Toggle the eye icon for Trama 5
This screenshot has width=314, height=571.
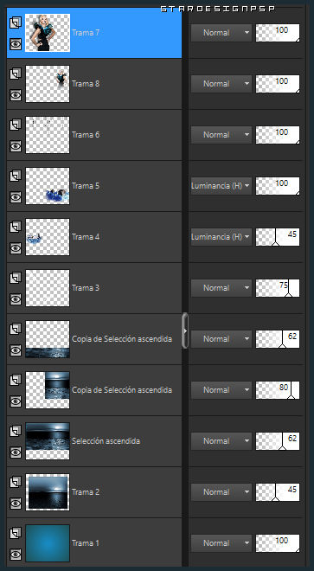tap(16, 197)
